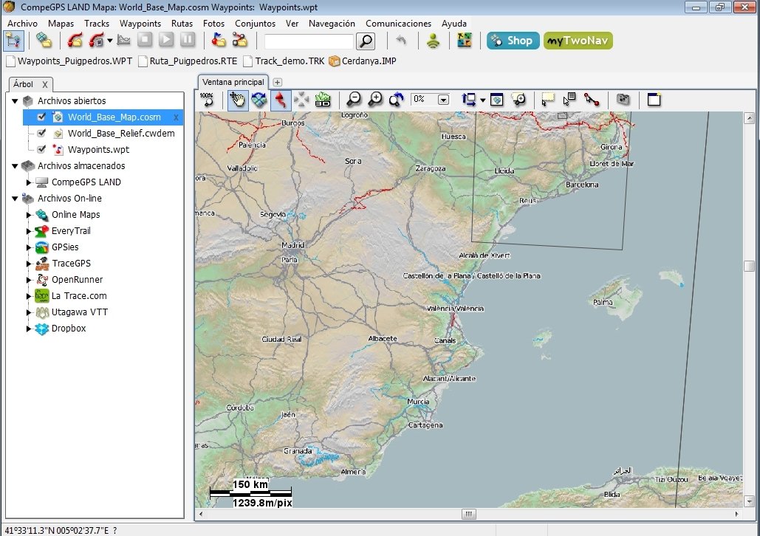This screenshot has width=760, height=536.
Task: Click the camera snapshot icon
Action: tap(623, 100)
